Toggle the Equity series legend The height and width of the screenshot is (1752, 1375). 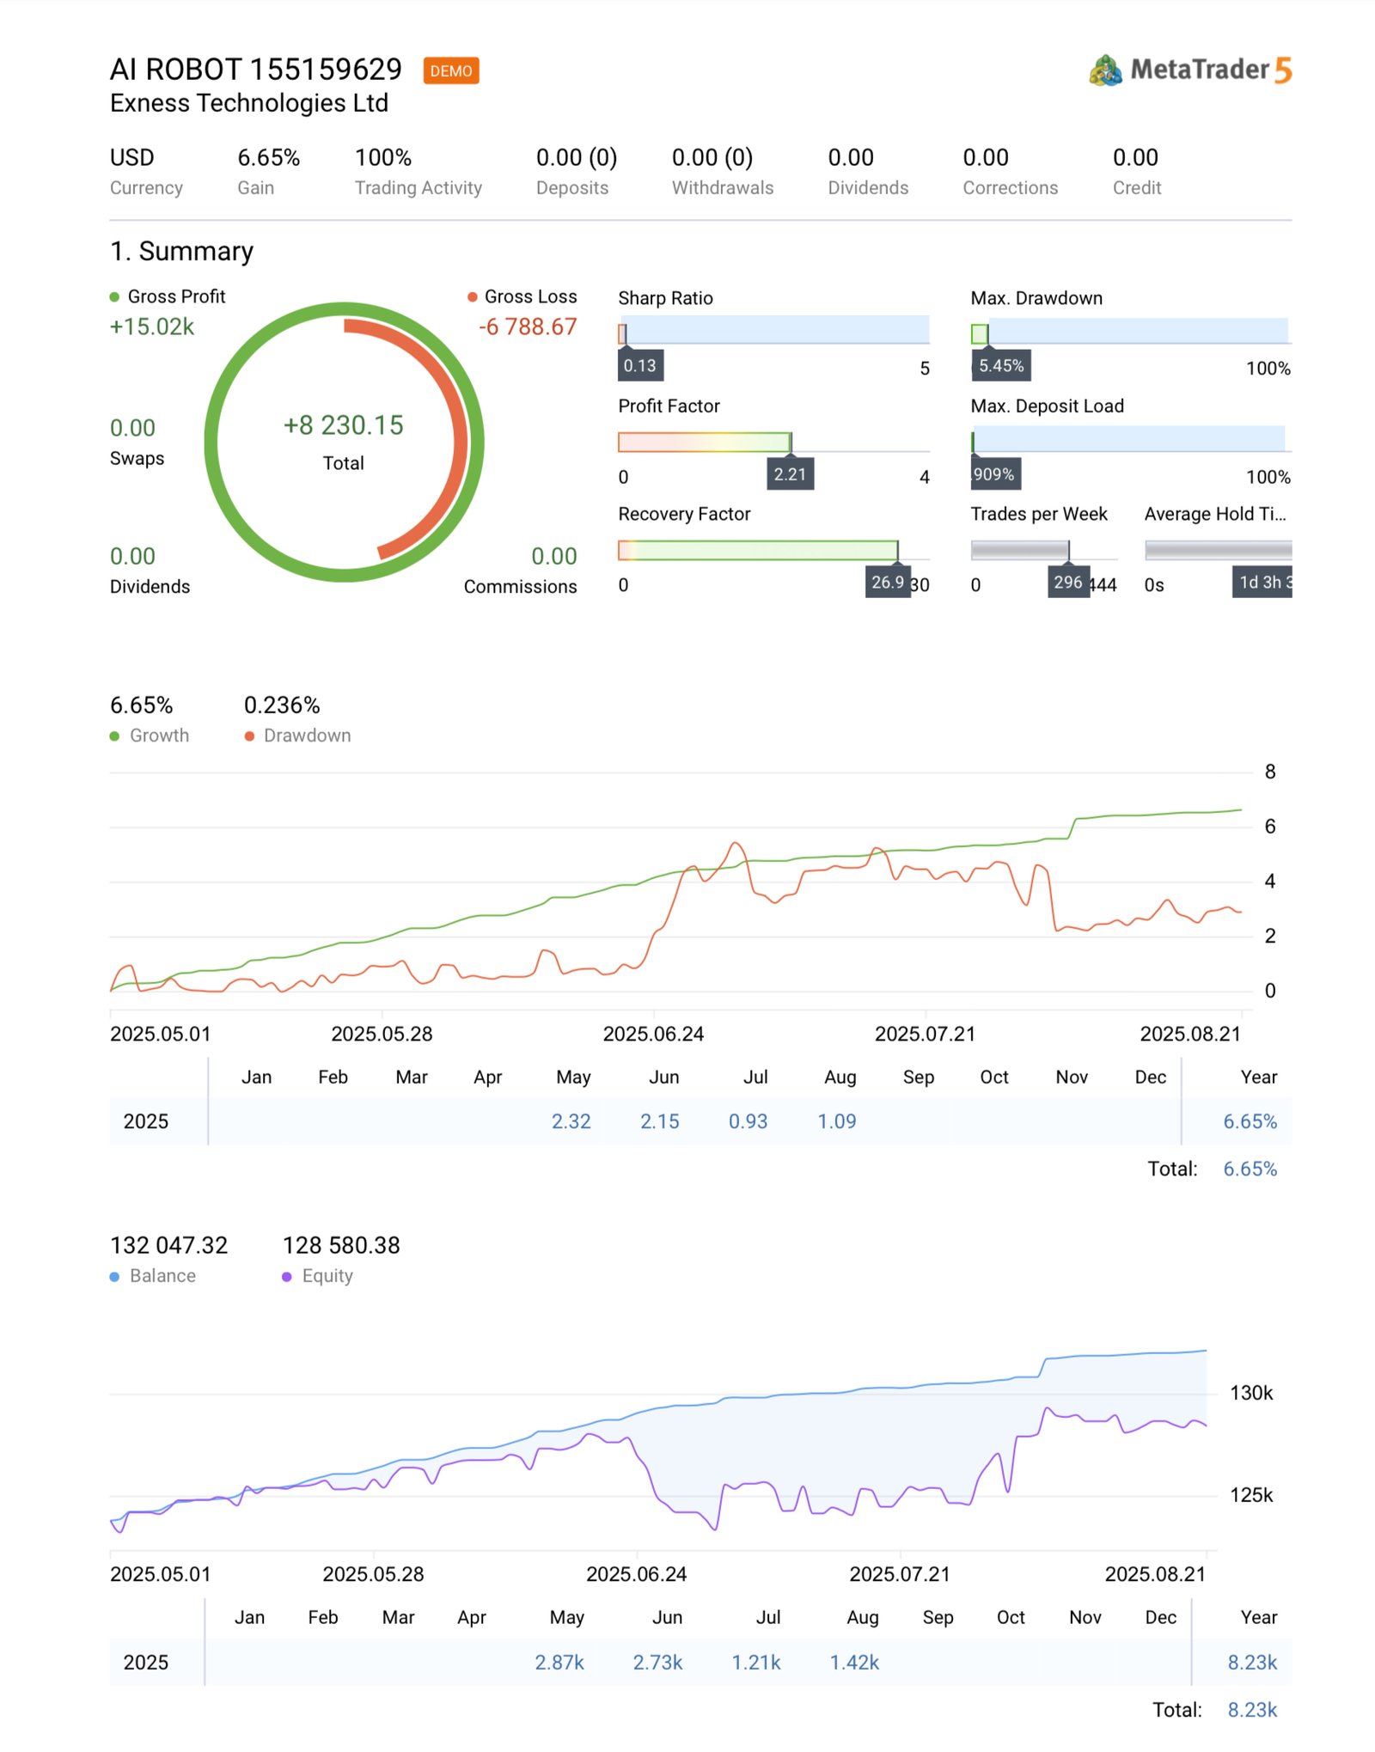318,1276
